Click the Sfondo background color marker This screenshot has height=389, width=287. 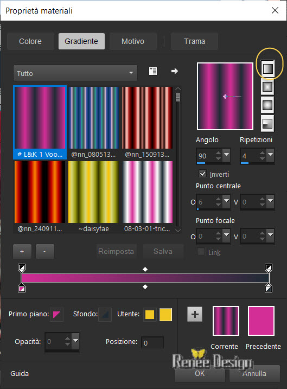[x=105, y=315]
